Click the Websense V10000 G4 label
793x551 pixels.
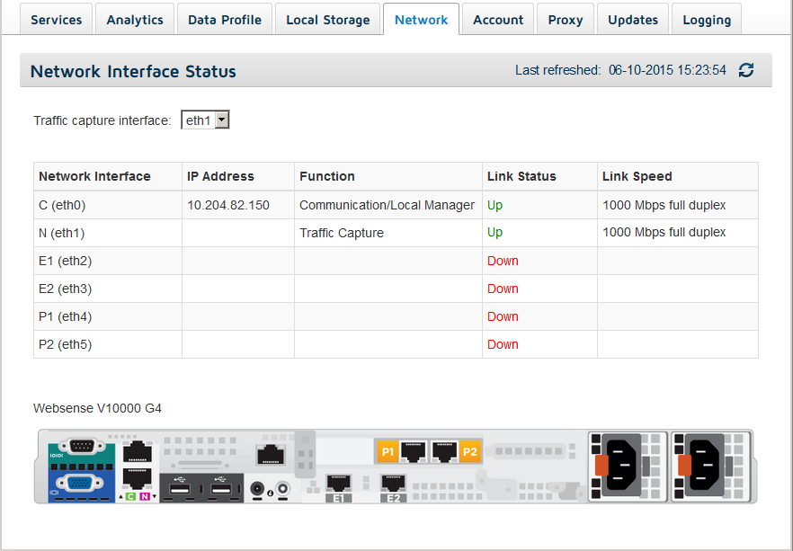(98, 408)
